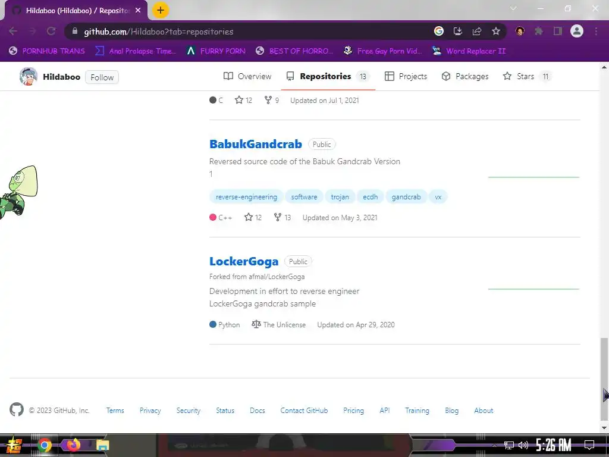Open Chrome from the taskbar
This screenshot has height=457, width=609.
(44, 445)
